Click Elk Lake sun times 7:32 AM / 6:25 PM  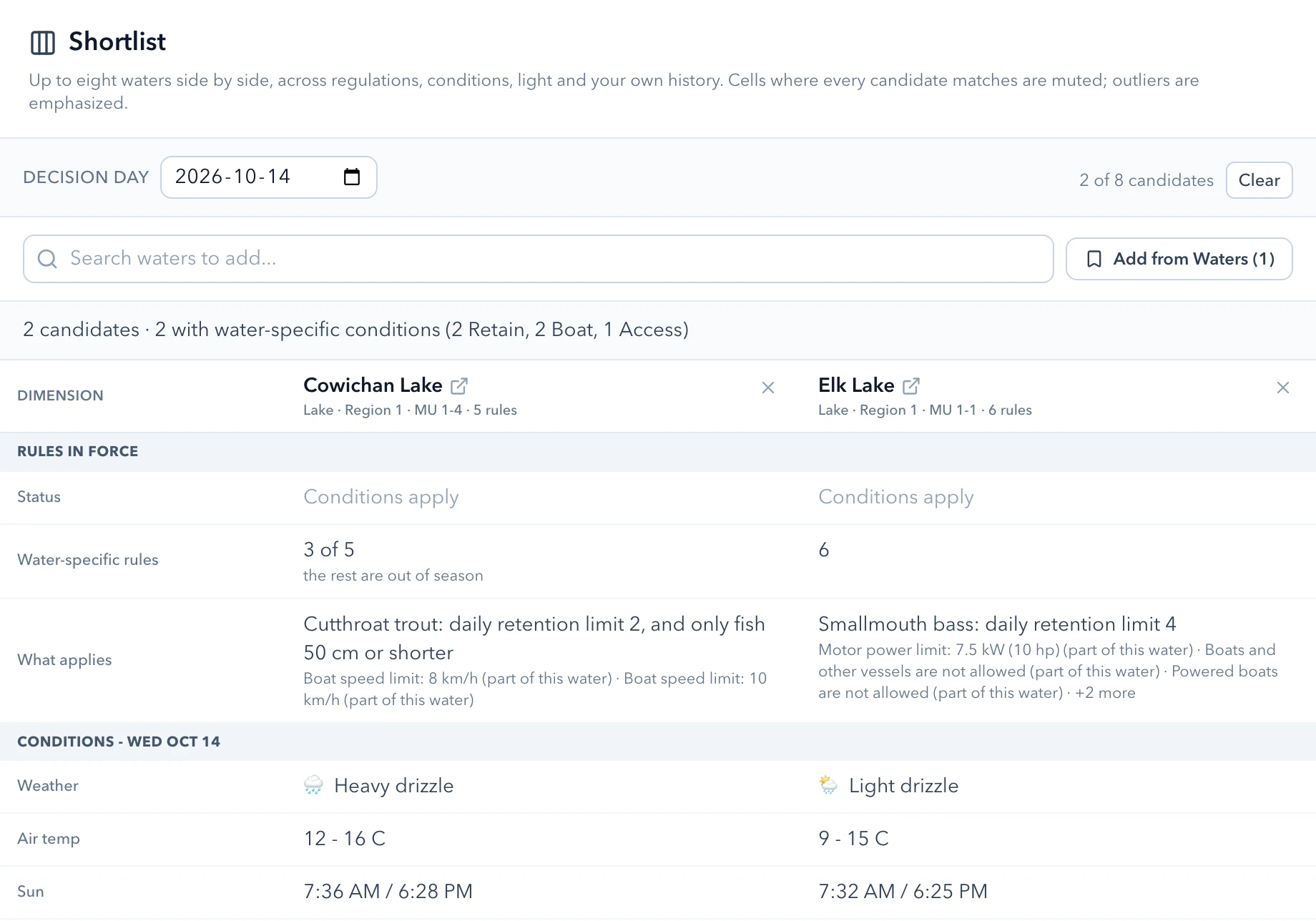[x=903, y=891]
